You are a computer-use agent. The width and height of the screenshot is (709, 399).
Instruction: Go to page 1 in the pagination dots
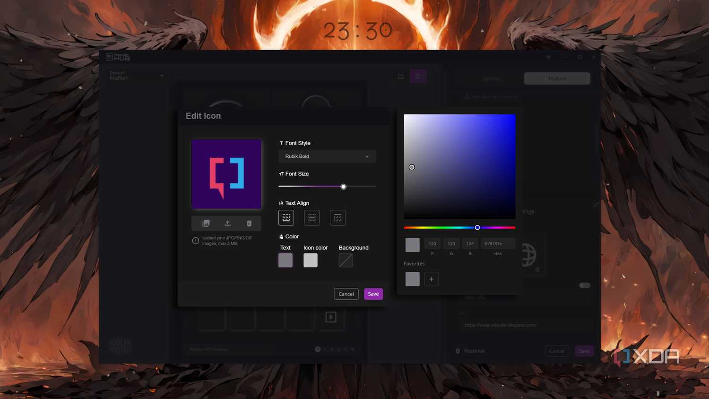318,349
